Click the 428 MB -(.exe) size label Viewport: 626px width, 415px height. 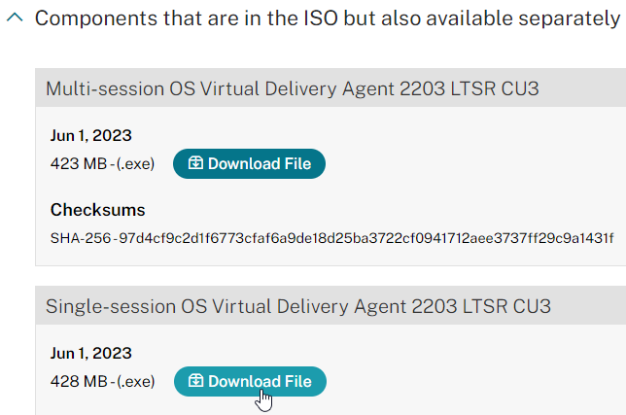103,382
